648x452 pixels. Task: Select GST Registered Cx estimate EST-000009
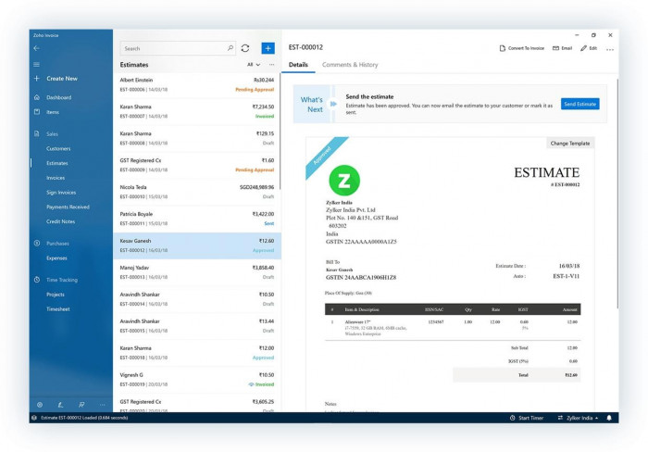(x=197, y=165)
